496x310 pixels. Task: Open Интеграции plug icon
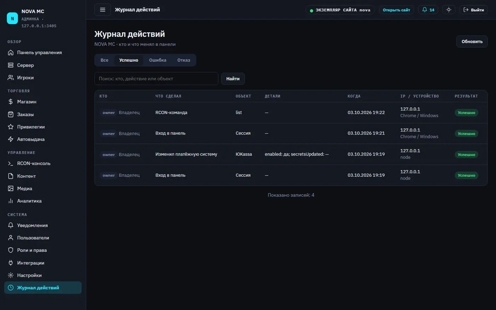[x=11, y=263]
